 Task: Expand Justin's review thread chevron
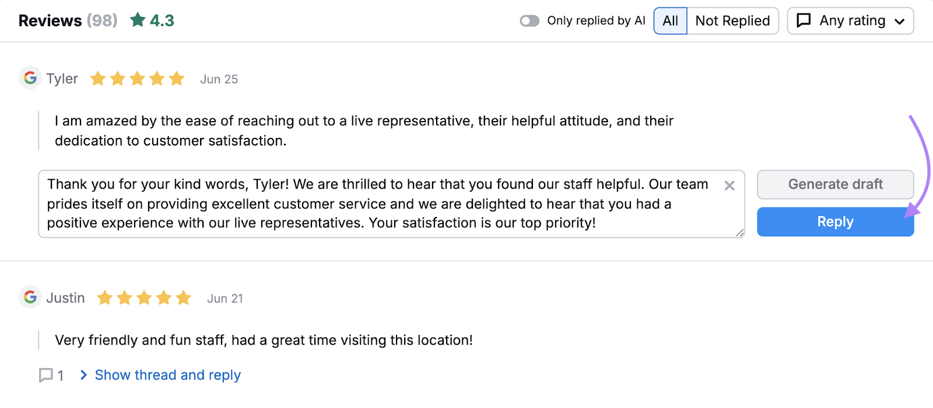click(83, 375)
